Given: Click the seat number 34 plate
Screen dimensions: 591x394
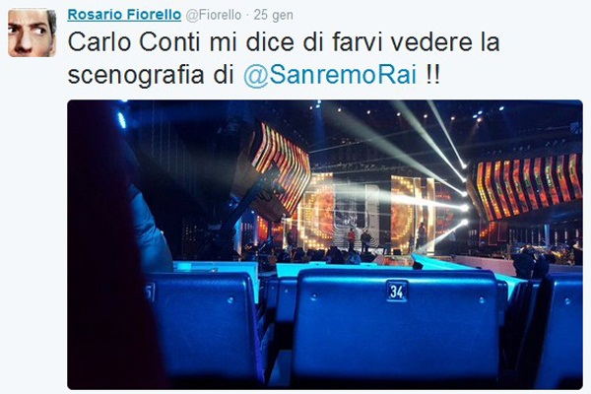Looking at the screenshot, I should pyautogui.click(x=397, y=292).
